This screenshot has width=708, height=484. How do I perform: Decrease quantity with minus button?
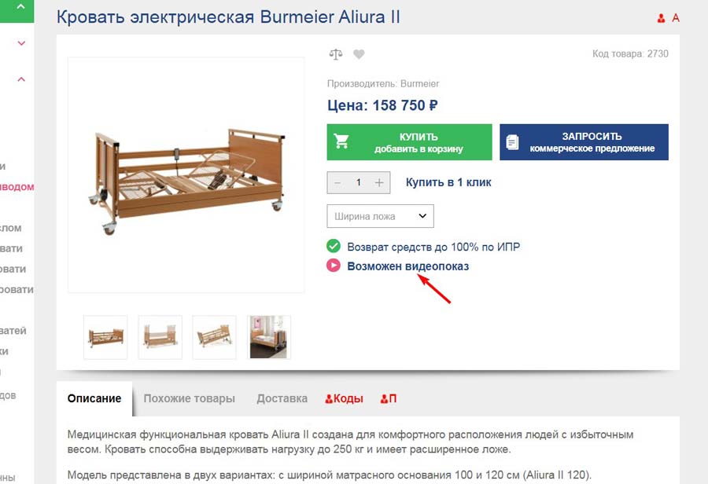[337, 183]
